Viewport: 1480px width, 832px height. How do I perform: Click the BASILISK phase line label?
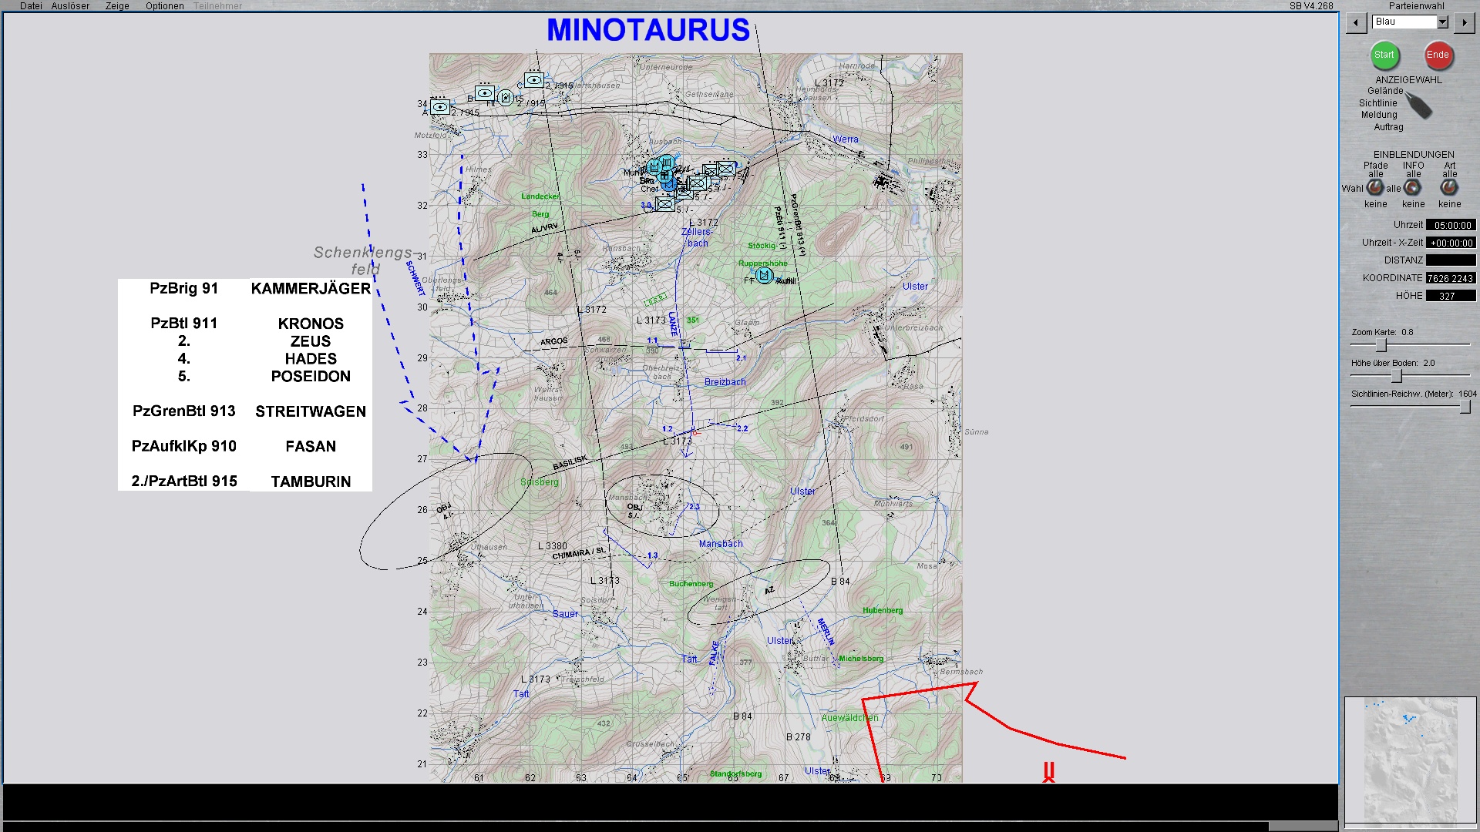coord(570,462)
